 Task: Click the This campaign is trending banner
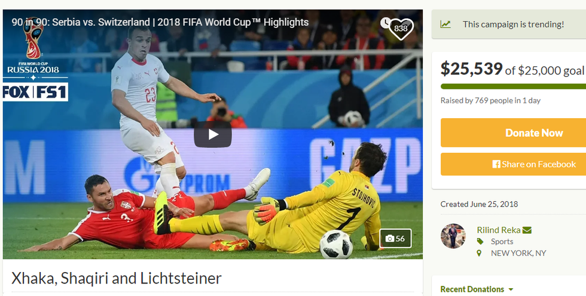pyautogui.click(x=509, y=24)
